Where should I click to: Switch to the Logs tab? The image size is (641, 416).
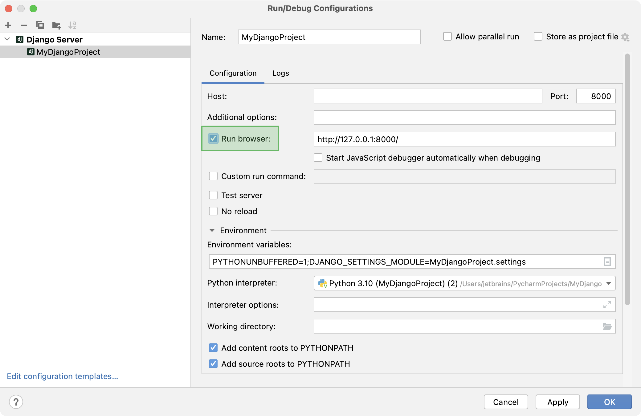280,73
